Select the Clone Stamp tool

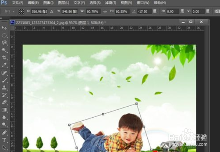point(4,88)
